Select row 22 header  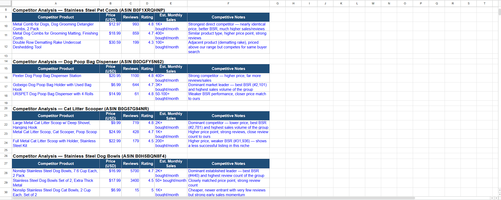coord(6,125)
